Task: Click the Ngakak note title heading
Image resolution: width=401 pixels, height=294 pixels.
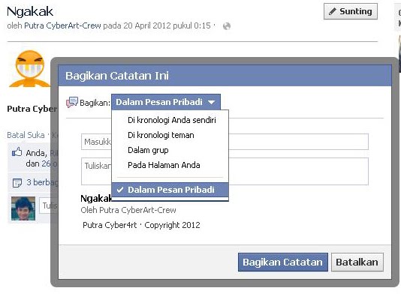Action: coord(30,11)
